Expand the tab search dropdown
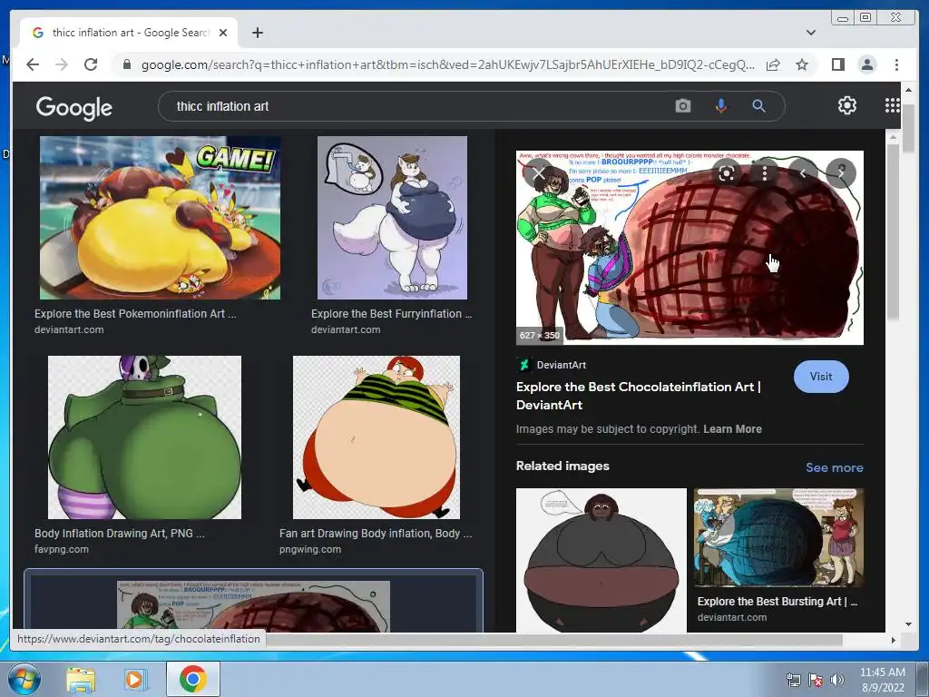Viewport: 929px width, 697px height. tap(810, 33)
